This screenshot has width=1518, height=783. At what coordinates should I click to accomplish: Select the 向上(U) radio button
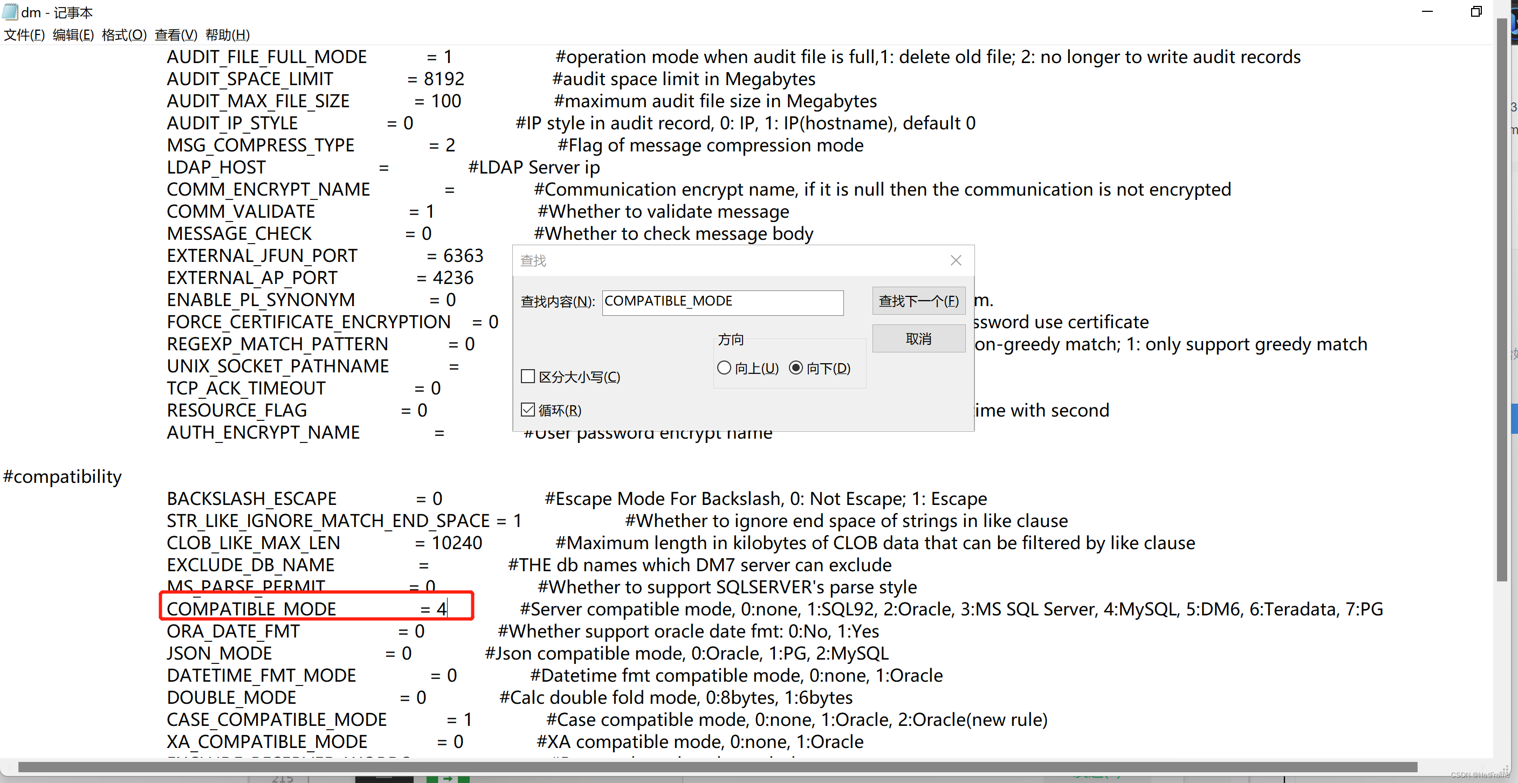(x=724, y=368)
